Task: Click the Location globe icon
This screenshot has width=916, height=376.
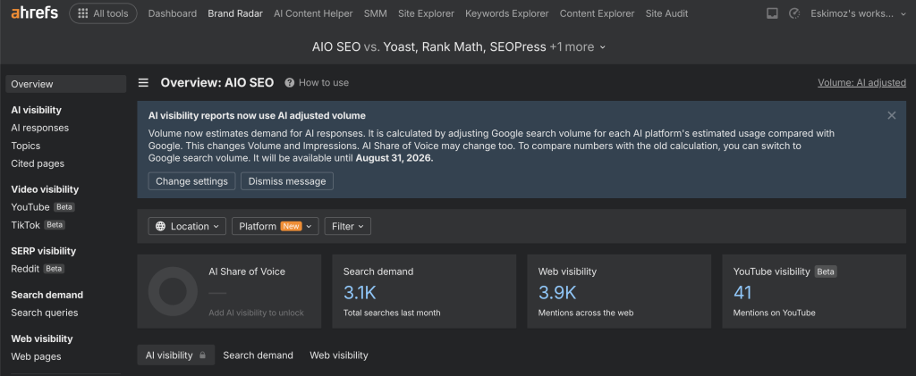Action: [161, 226]
